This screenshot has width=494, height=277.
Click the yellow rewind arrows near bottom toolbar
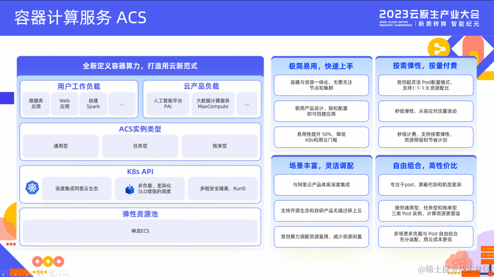pyautogui.click(x=39, y=272)
